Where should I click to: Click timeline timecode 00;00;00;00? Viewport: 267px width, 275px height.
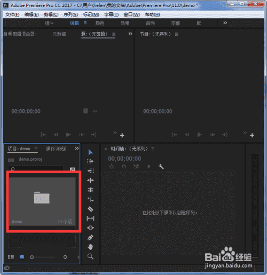pos(124,158)
